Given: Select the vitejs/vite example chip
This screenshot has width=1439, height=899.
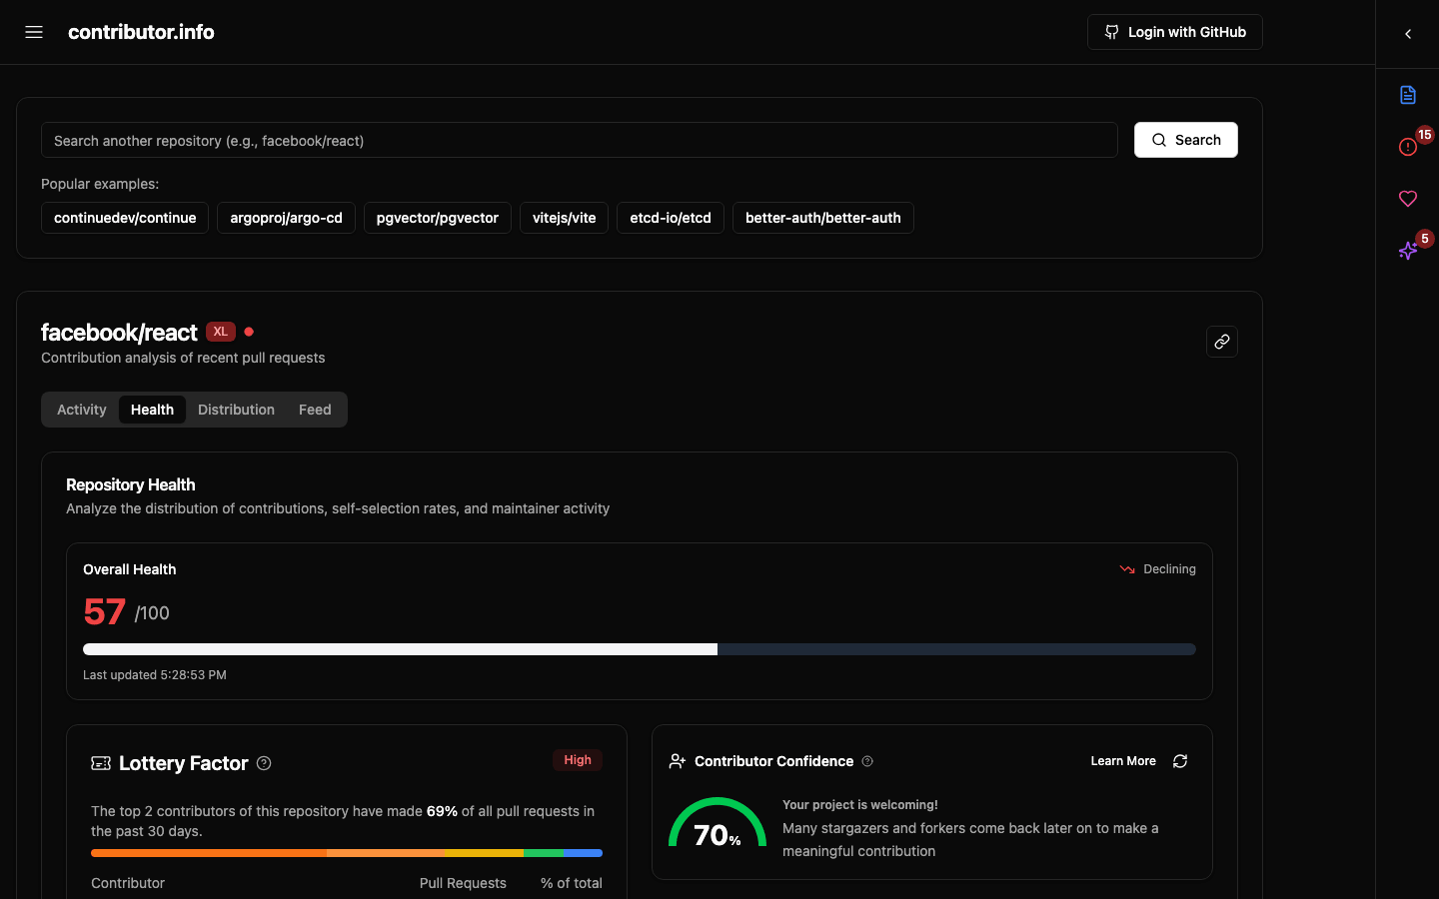Looking at the screenshot, I should (564, 217).
